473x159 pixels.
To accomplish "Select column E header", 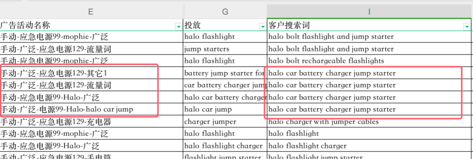I will [90, 11].
